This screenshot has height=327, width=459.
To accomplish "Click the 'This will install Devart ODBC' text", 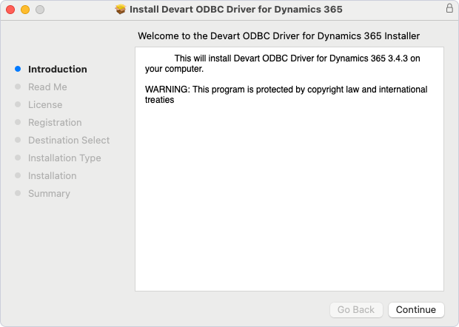I will [283, 64].
